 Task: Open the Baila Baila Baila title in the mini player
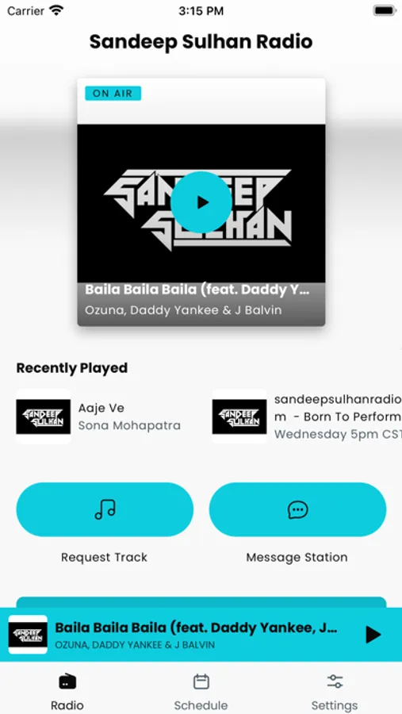coord(196,628)
